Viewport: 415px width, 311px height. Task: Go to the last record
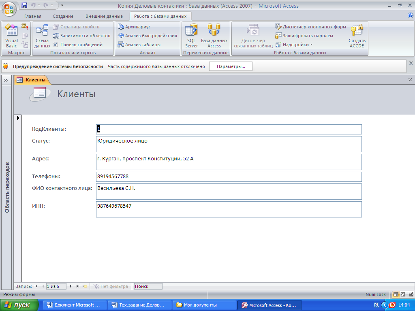tap(77, 286)
